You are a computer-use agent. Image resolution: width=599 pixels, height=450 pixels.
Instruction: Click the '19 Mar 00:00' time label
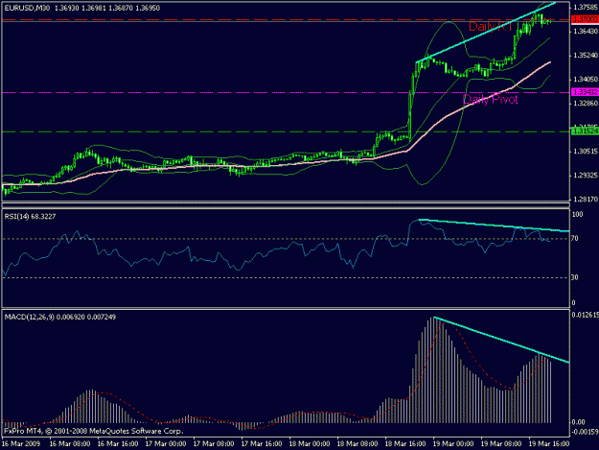453,444
